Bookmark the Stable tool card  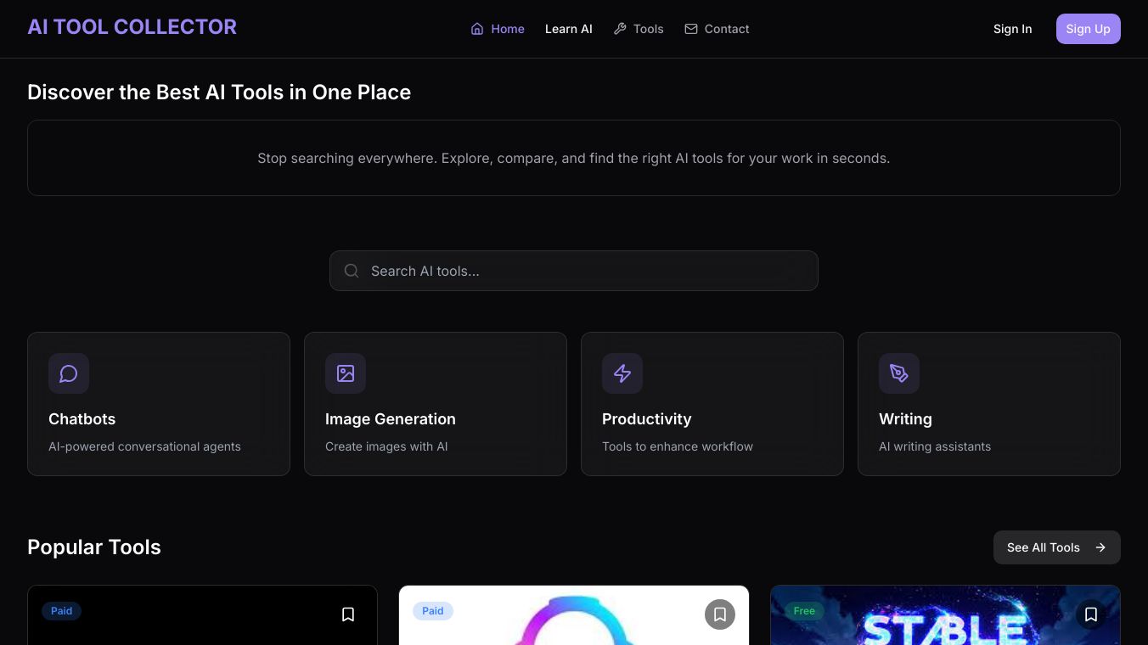1091,614
